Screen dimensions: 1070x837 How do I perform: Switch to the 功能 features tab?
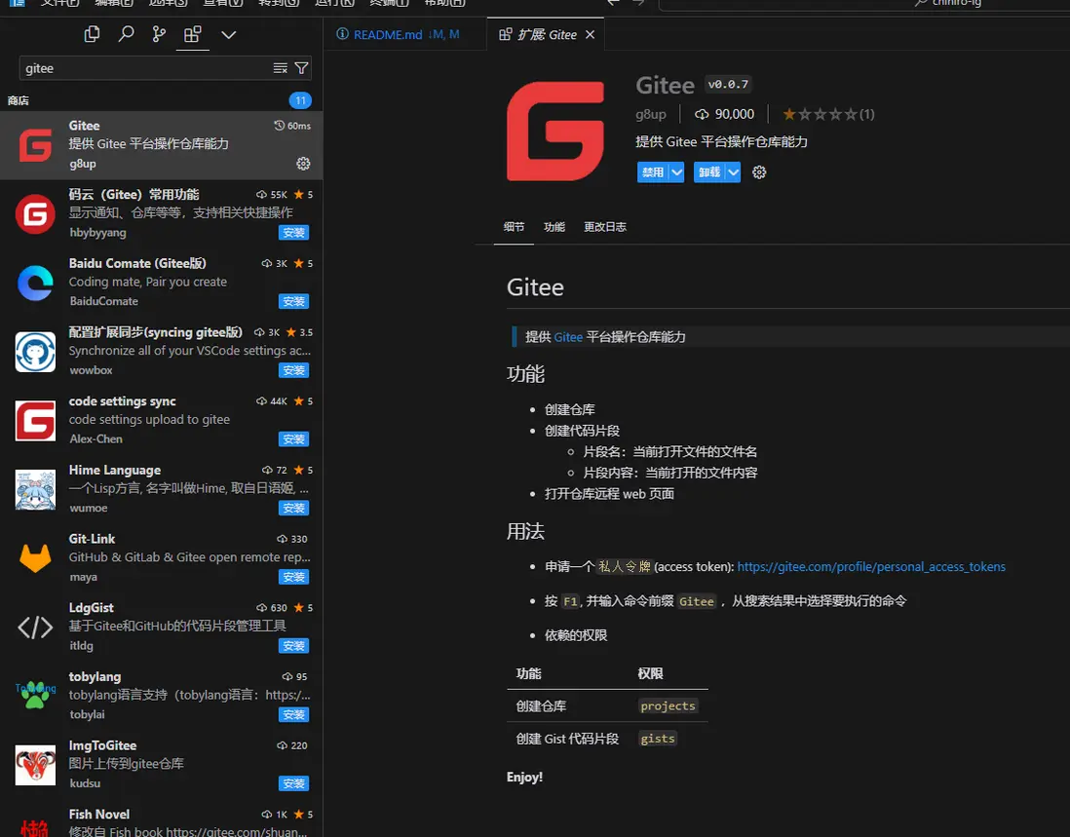[x=554, y=227]
